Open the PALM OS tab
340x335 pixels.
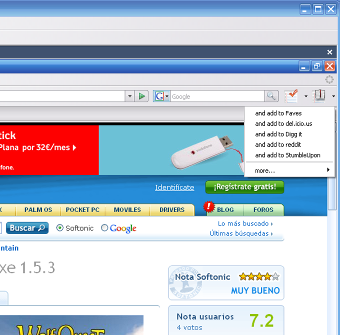click(38, 209)
